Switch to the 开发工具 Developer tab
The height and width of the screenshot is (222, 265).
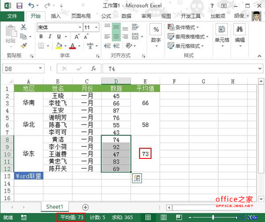pos(190,16)
